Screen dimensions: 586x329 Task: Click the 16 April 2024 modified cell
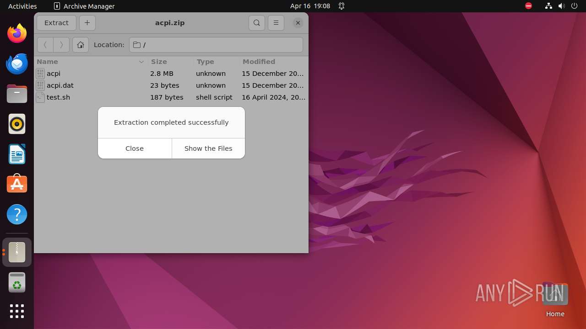(x=273, y=97)
